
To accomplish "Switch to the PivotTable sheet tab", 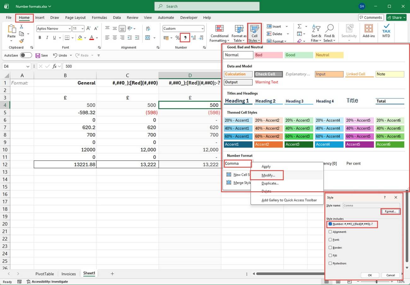I will tap(44, 274).
